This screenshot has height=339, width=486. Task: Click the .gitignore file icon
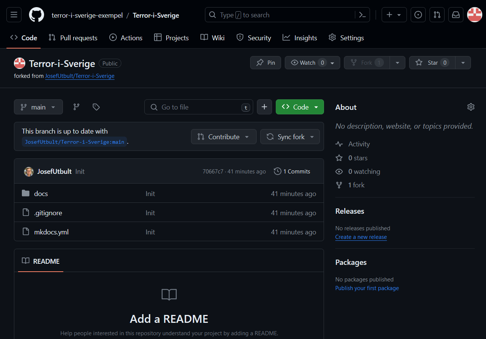pyautogui.click(x=26, y=213)
